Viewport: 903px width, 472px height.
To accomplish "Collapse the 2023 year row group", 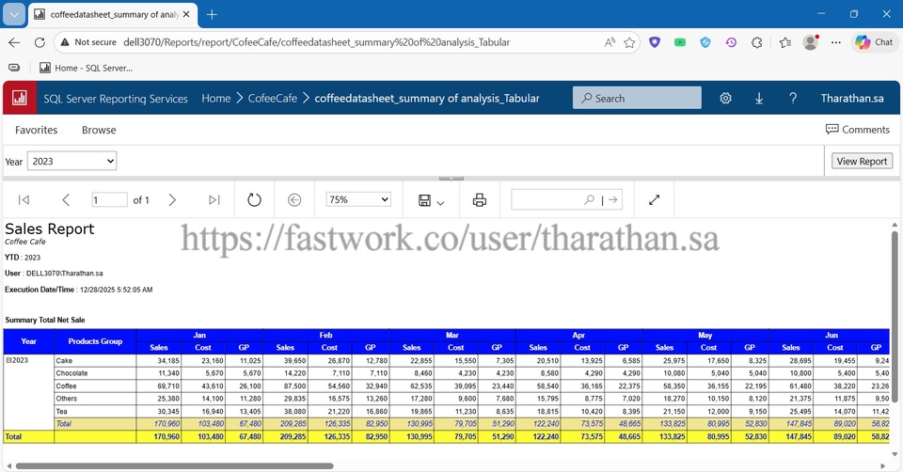I will 8,360.
